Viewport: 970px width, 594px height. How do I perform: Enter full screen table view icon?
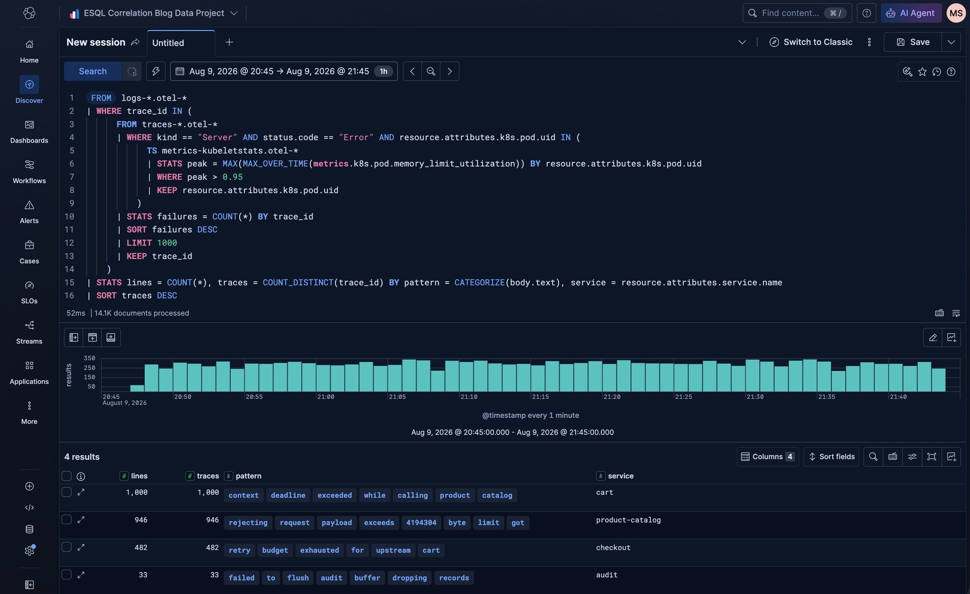tap(932, 456)
